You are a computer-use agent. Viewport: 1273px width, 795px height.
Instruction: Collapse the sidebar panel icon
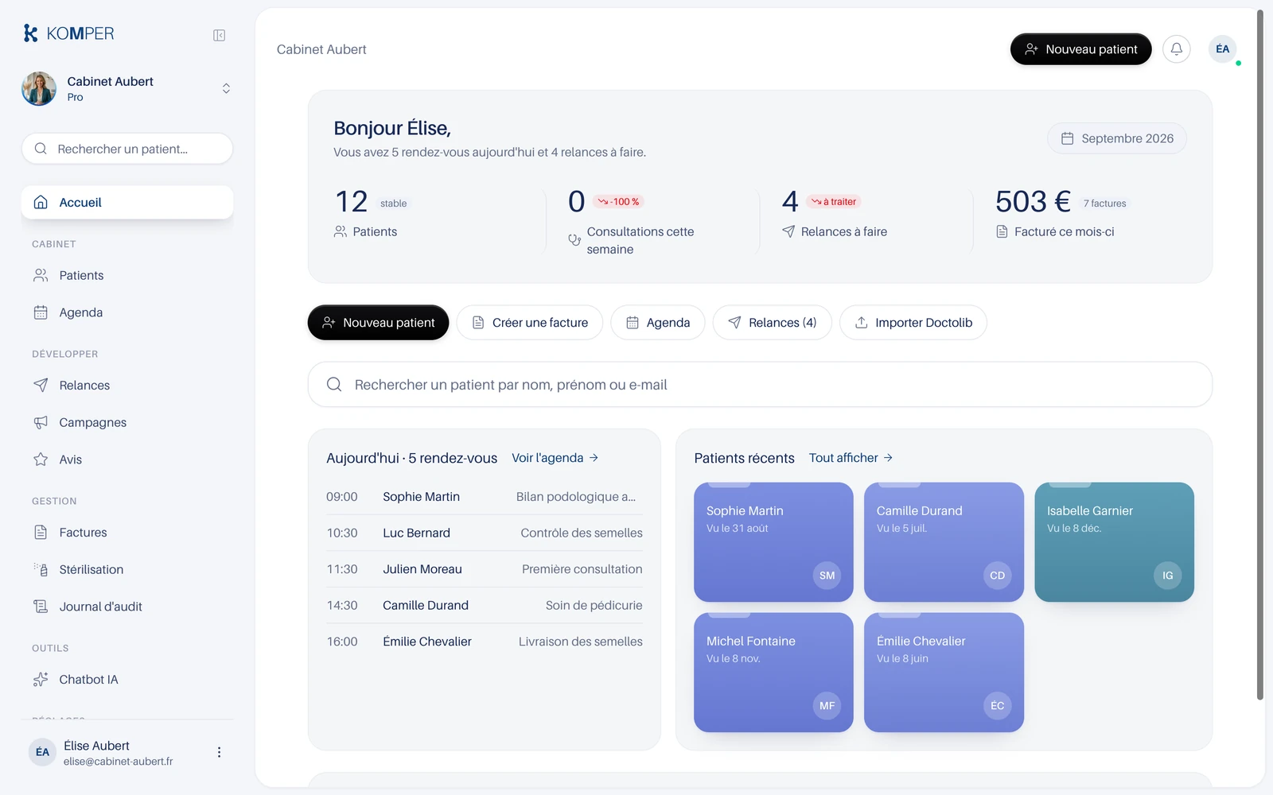219,35
